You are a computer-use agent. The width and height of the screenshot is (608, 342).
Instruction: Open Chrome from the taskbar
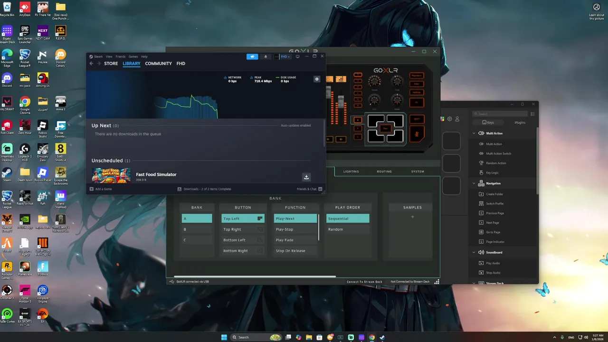372,337
